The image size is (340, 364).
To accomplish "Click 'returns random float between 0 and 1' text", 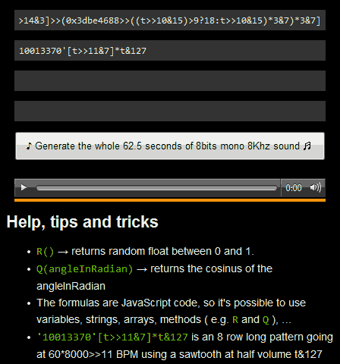I will (162, 251).
